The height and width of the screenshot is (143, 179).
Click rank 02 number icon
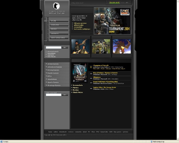91,74
